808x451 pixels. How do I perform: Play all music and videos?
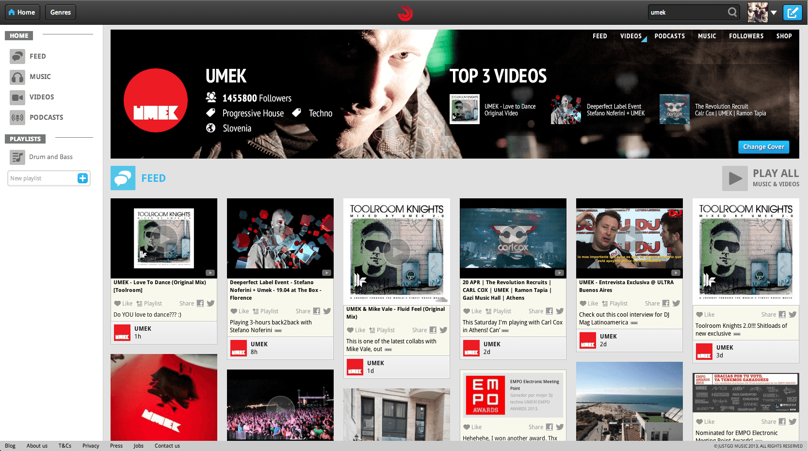coord(761,178)
